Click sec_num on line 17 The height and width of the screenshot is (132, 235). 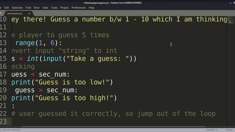52,74
